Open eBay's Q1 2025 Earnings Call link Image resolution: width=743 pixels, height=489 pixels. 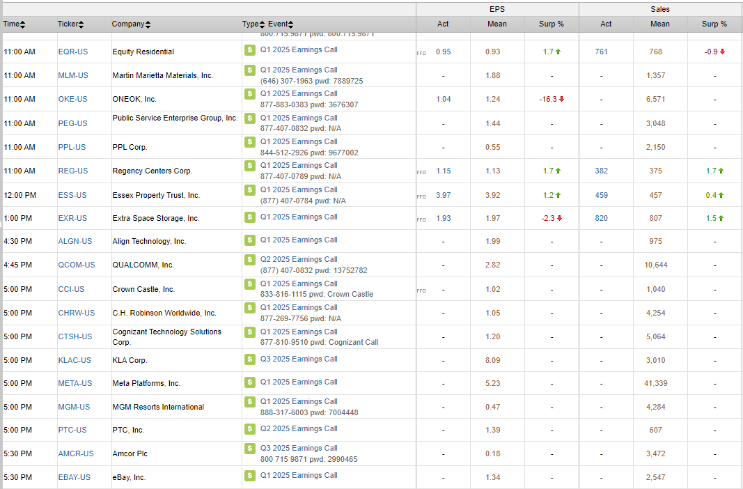point(299,475)
